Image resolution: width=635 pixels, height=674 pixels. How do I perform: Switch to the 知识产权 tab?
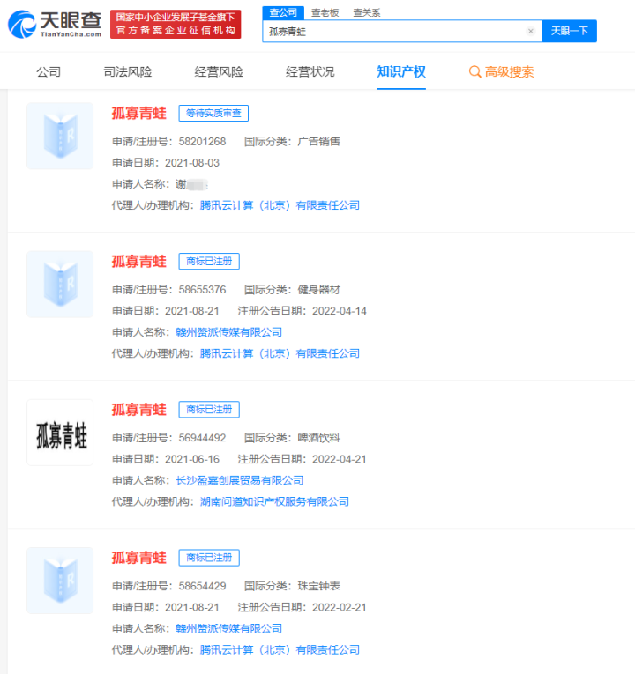click(x=401, y=71)
